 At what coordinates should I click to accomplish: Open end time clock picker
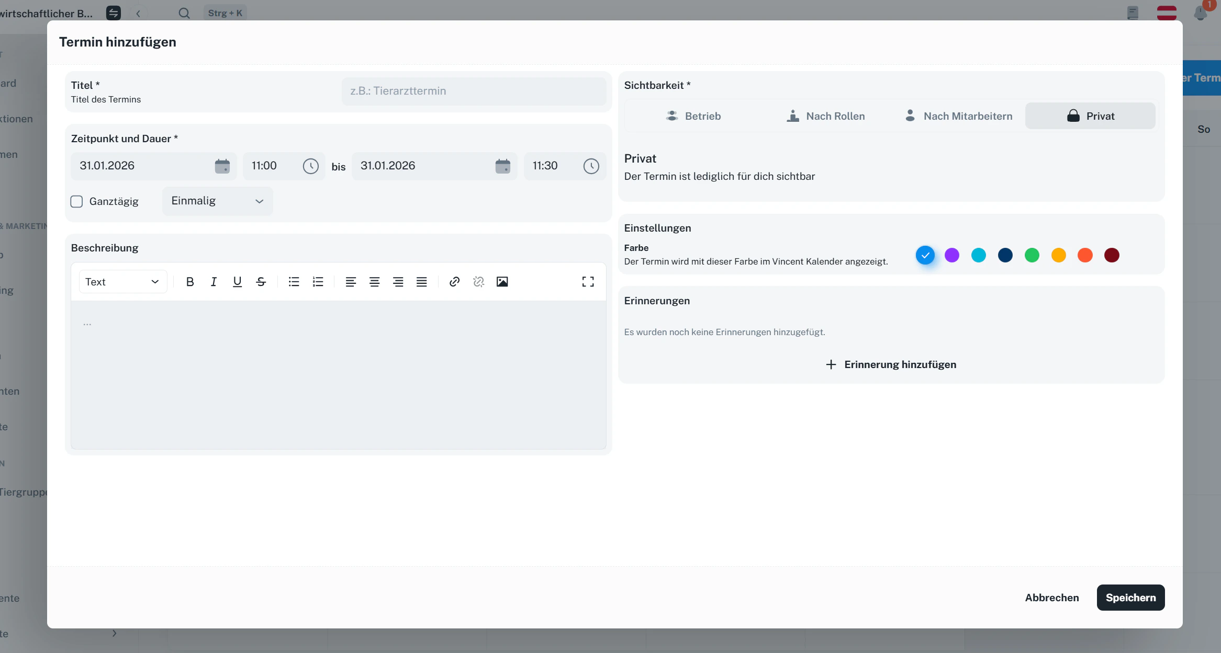[x=591, y=166]
